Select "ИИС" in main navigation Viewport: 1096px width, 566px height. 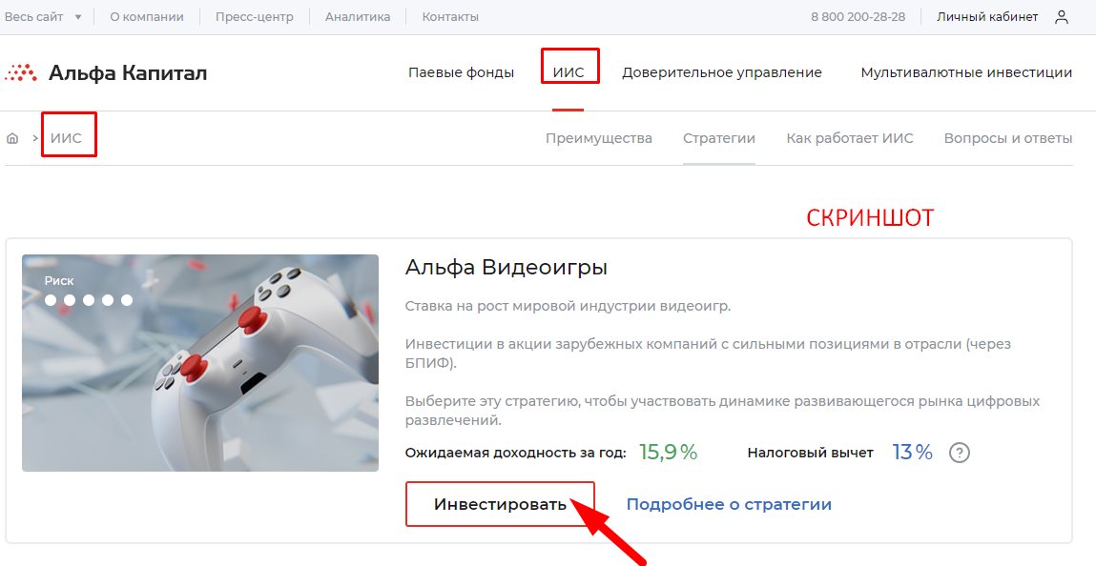(569, 72)
